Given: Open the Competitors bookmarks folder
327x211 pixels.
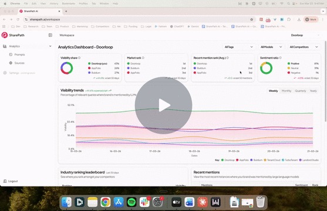Looking at the screenshot, I should (x=100, y=26).
